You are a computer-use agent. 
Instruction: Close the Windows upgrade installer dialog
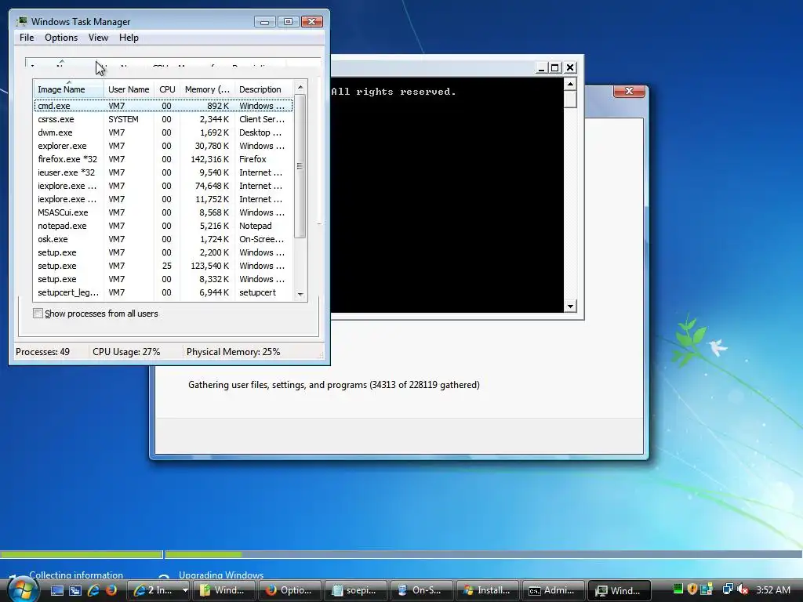[x=630, y=91]
